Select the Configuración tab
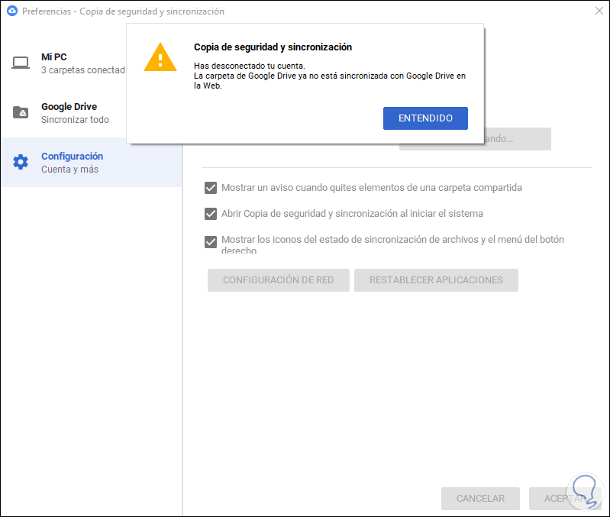Image resolution: width=610 pixels, height=517 pixels. tap(92, 162)
